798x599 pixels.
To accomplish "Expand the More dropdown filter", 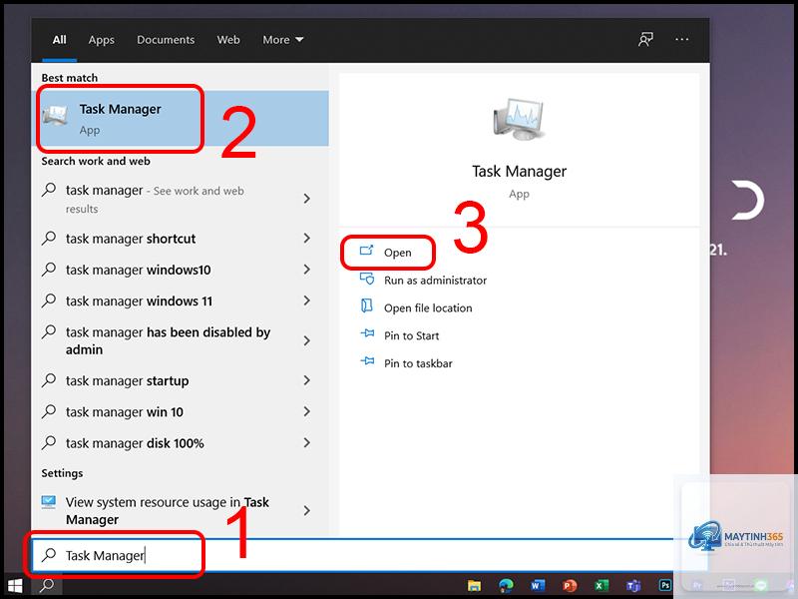I will point(283,40).
